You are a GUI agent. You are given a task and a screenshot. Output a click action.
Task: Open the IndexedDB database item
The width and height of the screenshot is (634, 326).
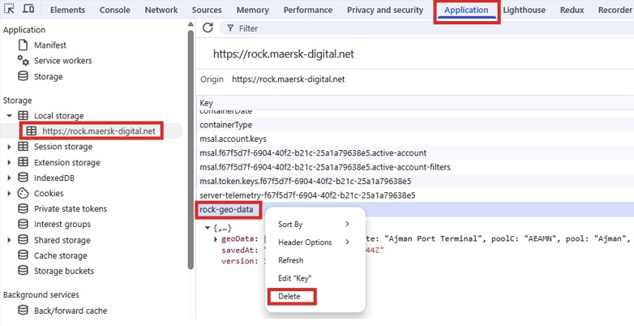(x=54, y=178)
